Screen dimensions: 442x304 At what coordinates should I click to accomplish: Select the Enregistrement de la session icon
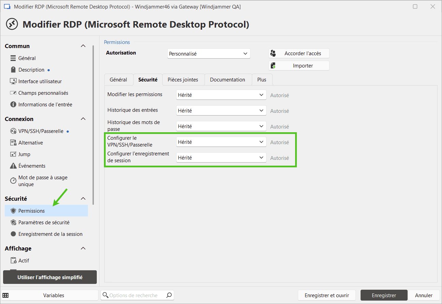[13, 234]
